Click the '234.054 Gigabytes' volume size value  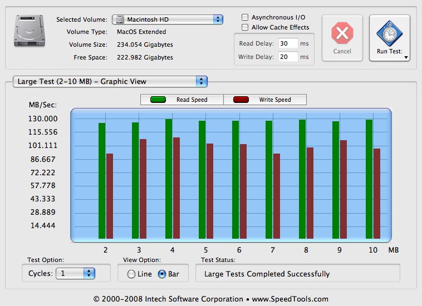click(145, 45)
